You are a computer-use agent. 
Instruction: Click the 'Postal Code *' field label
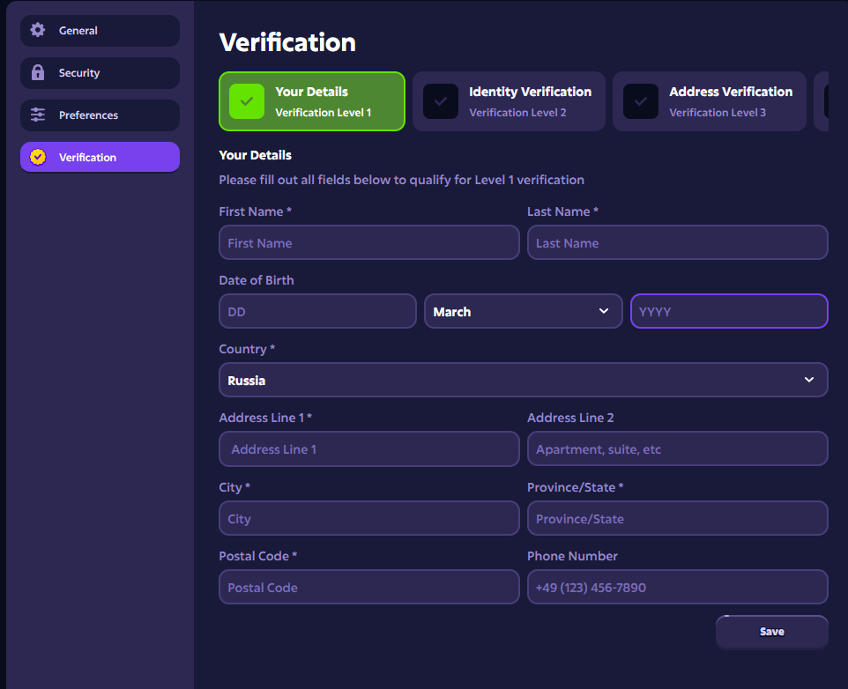pos(258,556)
